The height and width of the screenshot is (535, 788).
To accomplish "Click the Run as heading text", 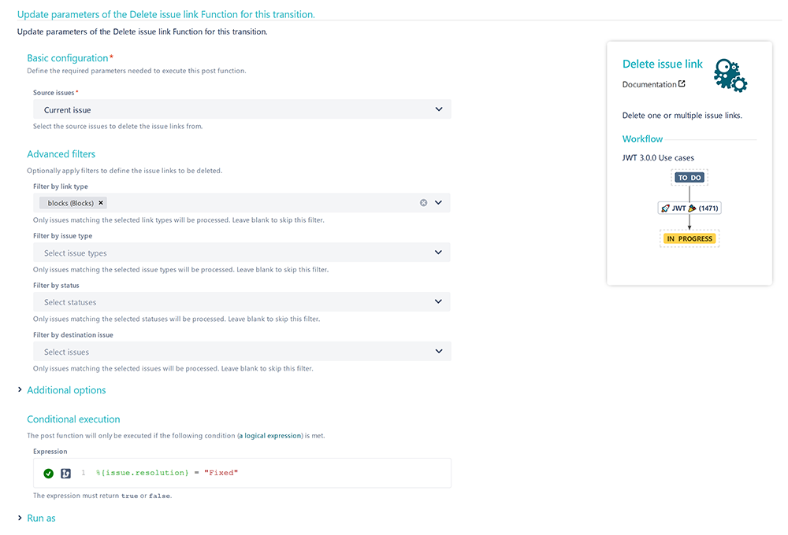I will click(x=41, y=518).
